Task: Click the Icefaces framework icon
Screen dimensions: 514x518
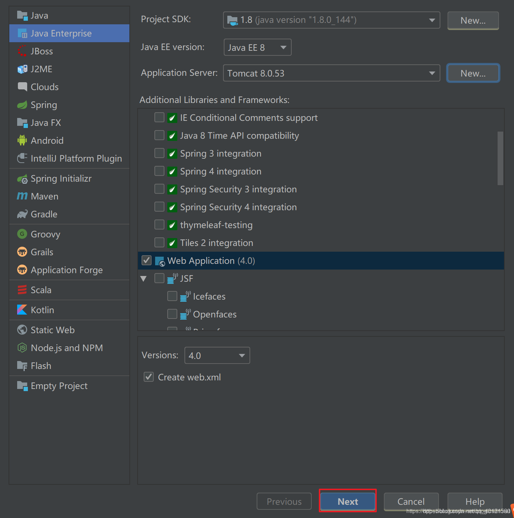Action: click(x=185, y=296)
